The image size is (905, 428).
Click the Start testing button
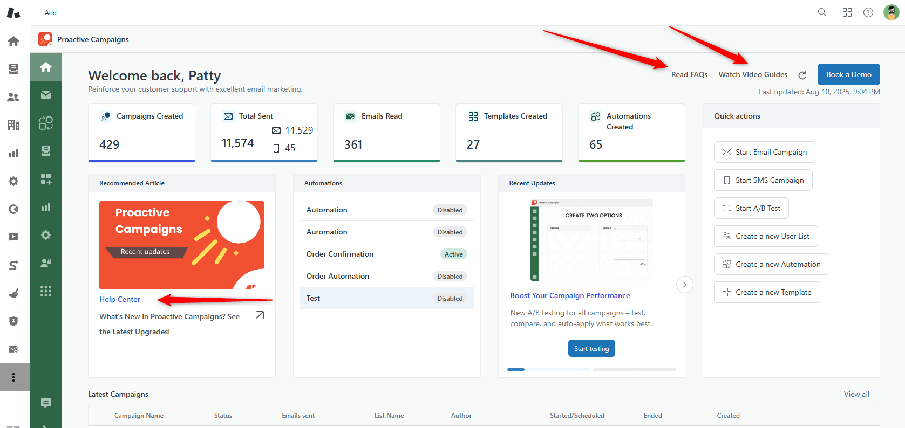(x=591, y=348)
